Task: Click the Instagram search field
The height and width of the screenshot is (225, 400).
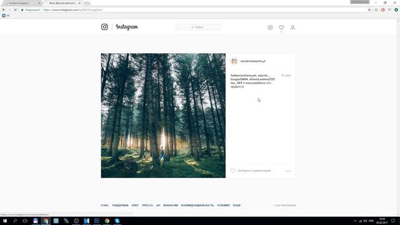Action: coord(198,27)
